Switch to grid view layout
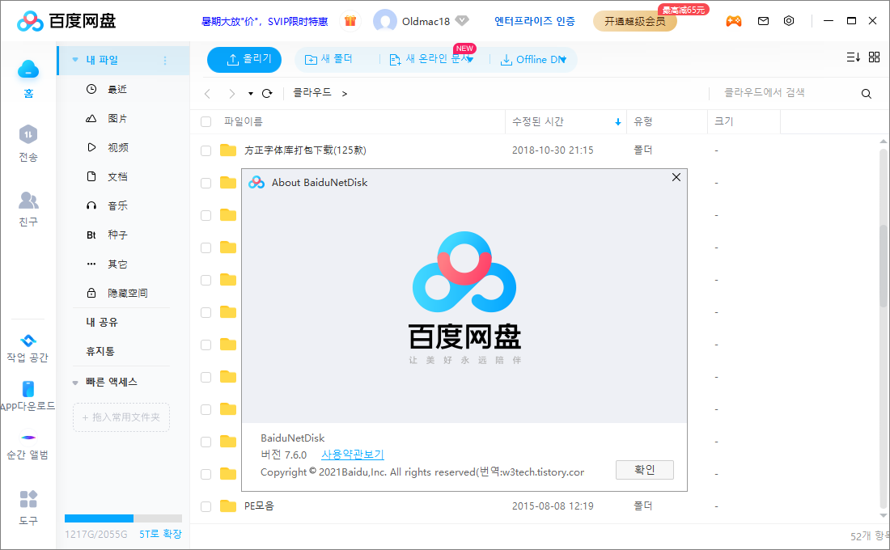Viewport: 890px width, 550px height. (874, 57)
